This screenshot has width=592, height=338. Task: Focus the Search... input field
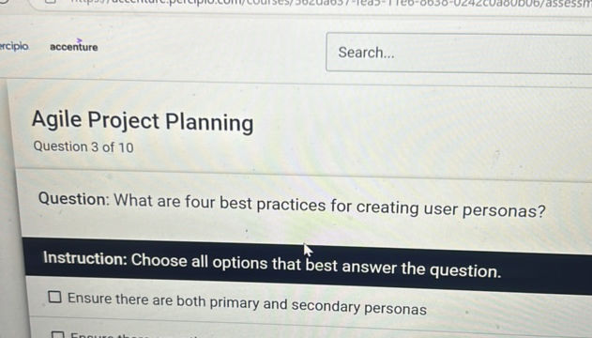coord(459,54)
